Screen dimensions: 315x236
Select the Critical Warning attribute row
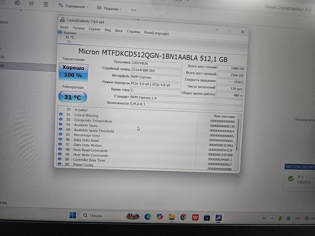(x=146, y=117)
